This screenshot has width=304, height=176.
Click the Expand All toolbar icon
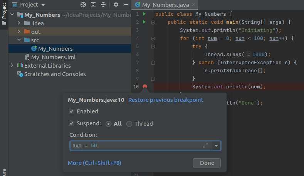point(93,5)
